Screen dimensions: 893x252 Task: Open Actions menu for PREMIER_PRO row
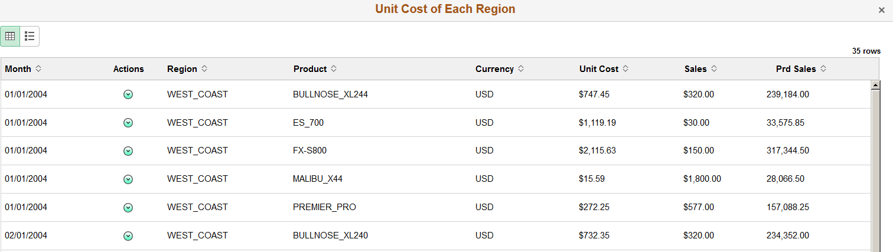128,208
